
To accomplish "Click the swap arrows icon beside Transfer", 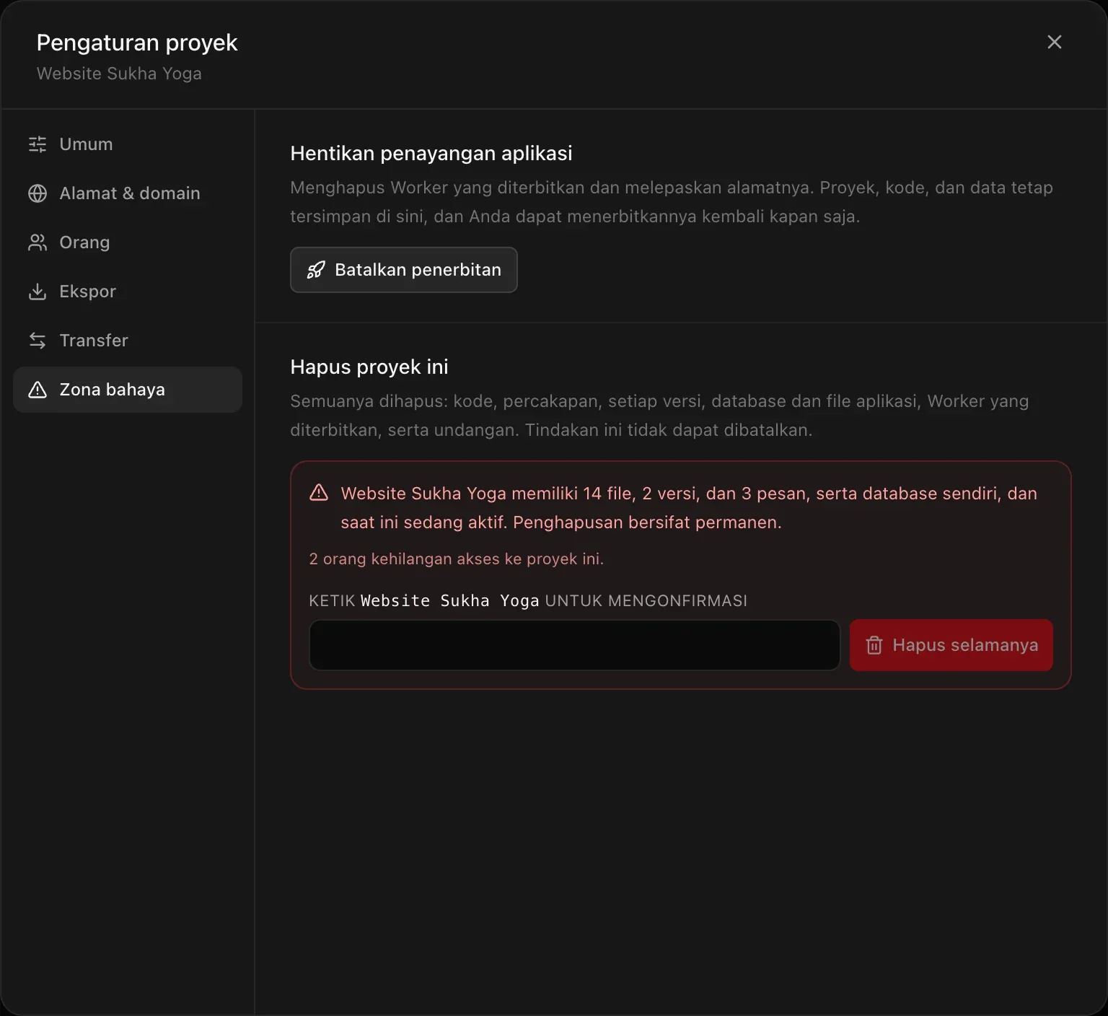I will (x=38, y=341).
